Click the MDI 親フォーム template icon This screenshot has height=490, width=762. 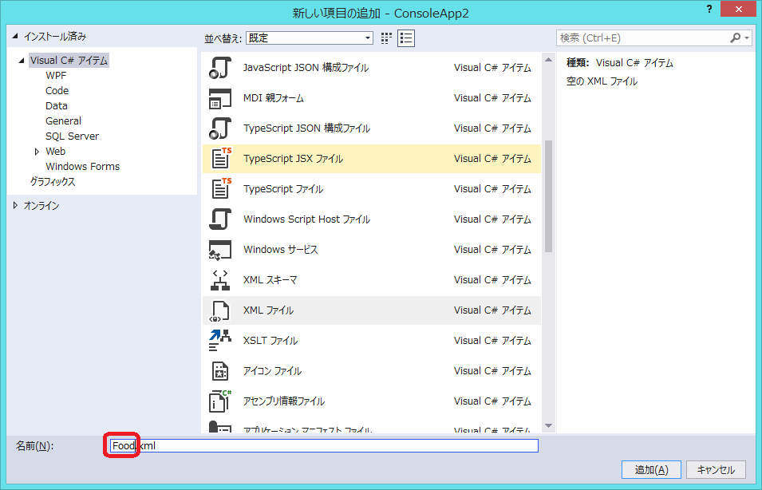(x=220, y=98)
